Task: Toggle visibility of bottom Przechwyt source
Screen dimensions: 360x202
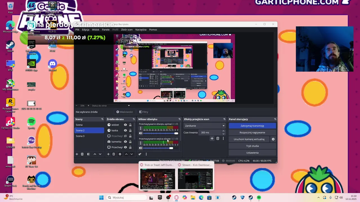Action: 125,147
